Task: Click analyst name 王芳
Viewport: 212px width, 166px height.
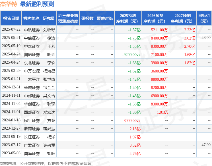Action: pos(51,46)
